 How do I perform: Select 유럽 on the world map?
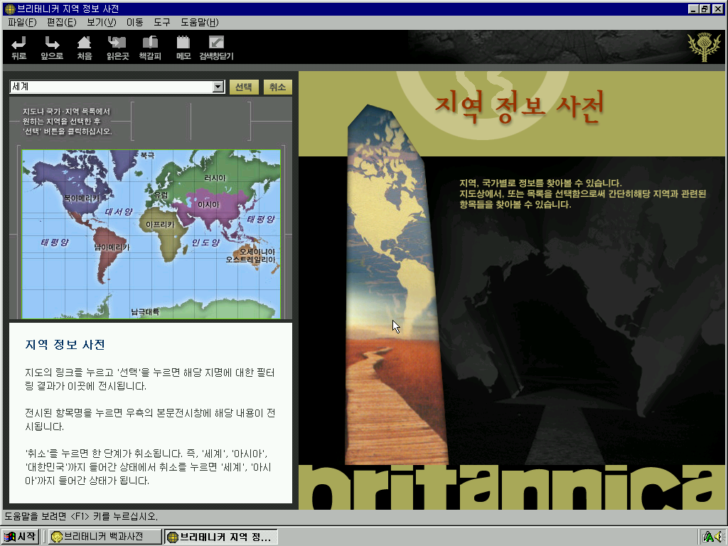[x=161, y=195]
